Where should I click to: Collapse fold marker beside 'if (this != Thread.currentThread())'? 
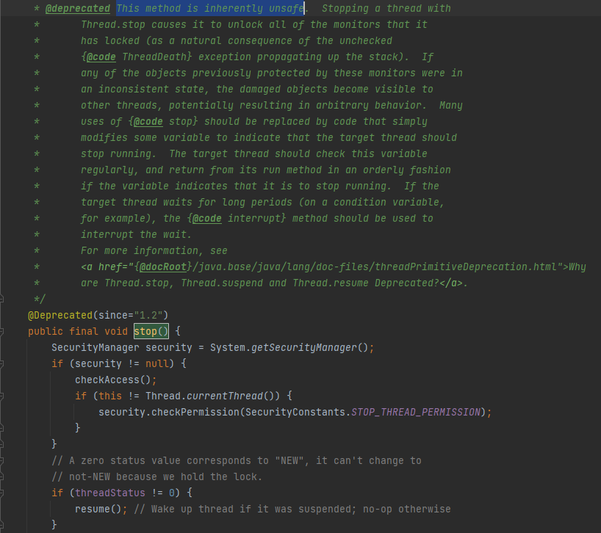1,396
